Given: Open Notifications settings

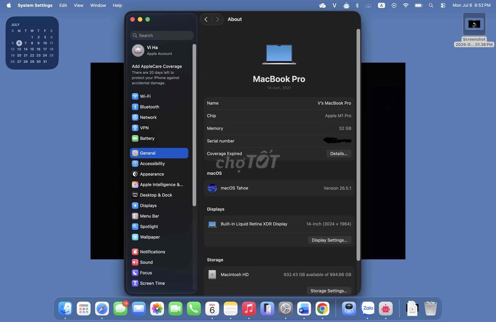Looking at the screenshot, I should coord(159,251).
